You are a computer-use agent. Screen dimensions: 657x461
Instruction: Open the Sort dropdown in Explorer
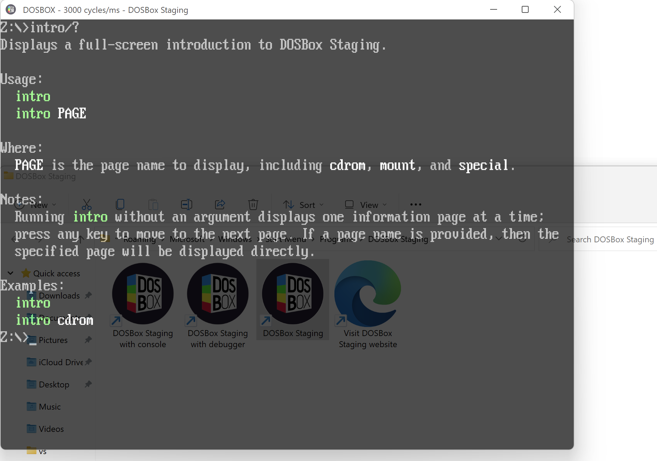(x=303, y=205)
